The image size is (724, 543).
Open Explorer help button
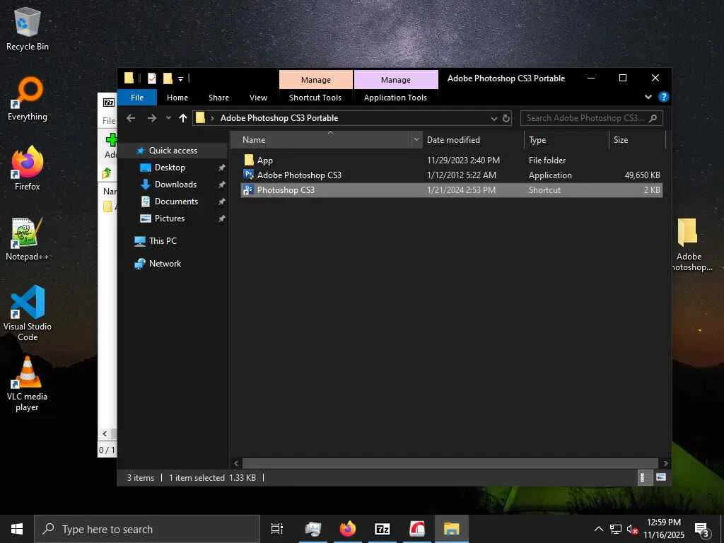click(x=663, y=97)
